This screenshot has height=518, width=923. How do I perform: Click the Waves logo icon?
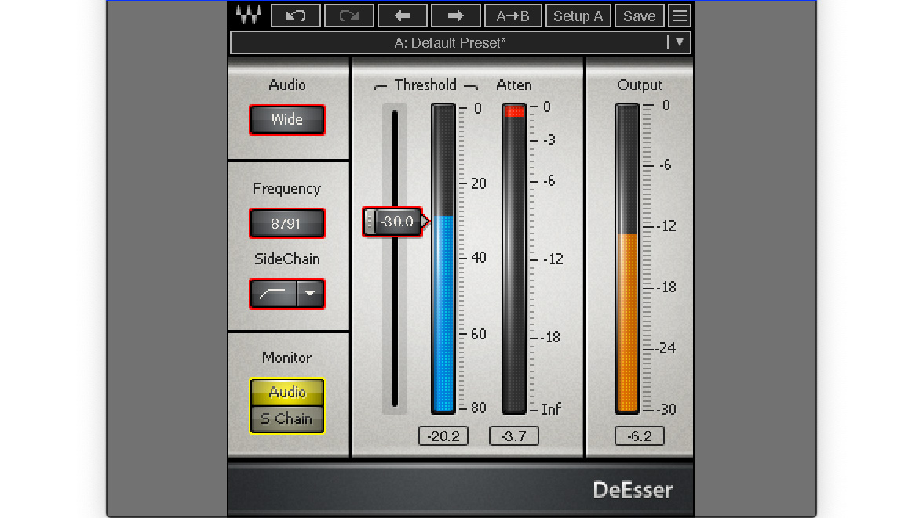(x=248, y=16)
